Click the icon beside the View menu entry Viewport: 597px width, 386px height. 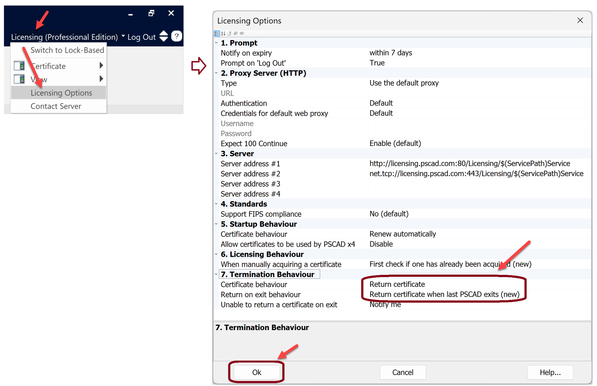tap(19, 79)
